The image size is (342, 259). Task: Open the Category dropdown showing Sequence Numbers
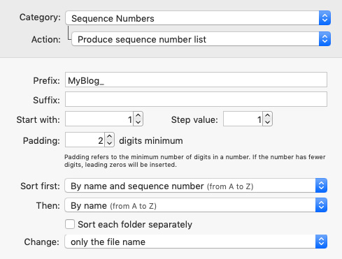198,18
